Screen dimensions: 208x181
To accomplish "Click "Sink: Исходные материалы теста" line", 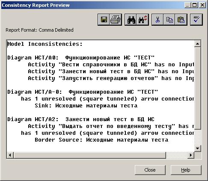I will [x=86, y=106].
